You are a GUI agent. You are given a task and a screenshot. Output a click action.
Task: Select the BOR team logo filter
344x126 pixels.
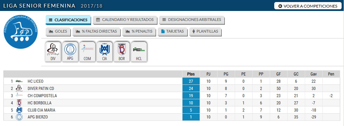[x=122, y=52]
